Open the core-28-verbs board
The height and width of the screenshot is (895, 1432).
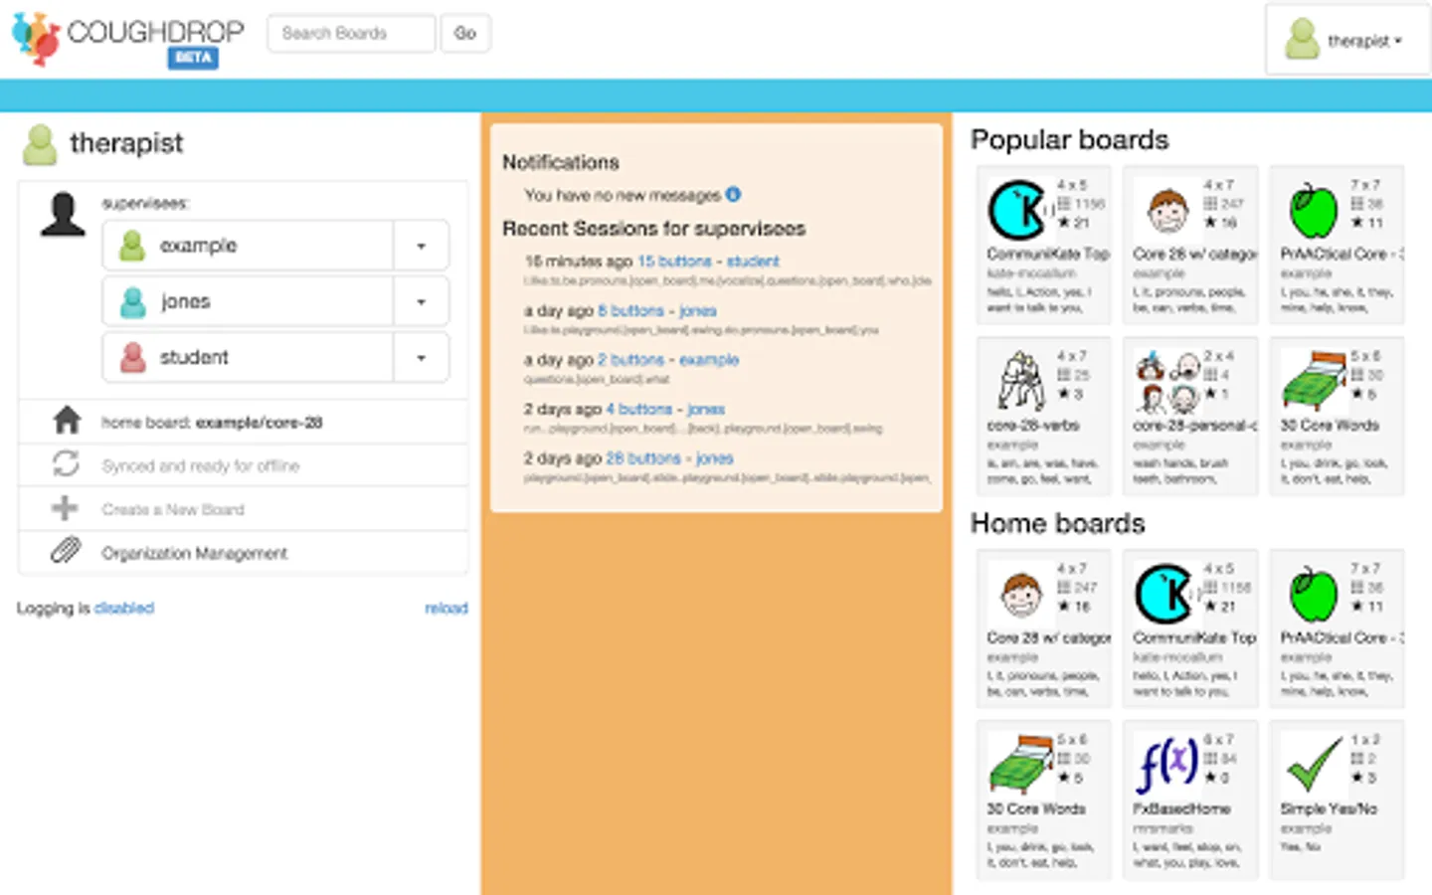coord(1044,416)
